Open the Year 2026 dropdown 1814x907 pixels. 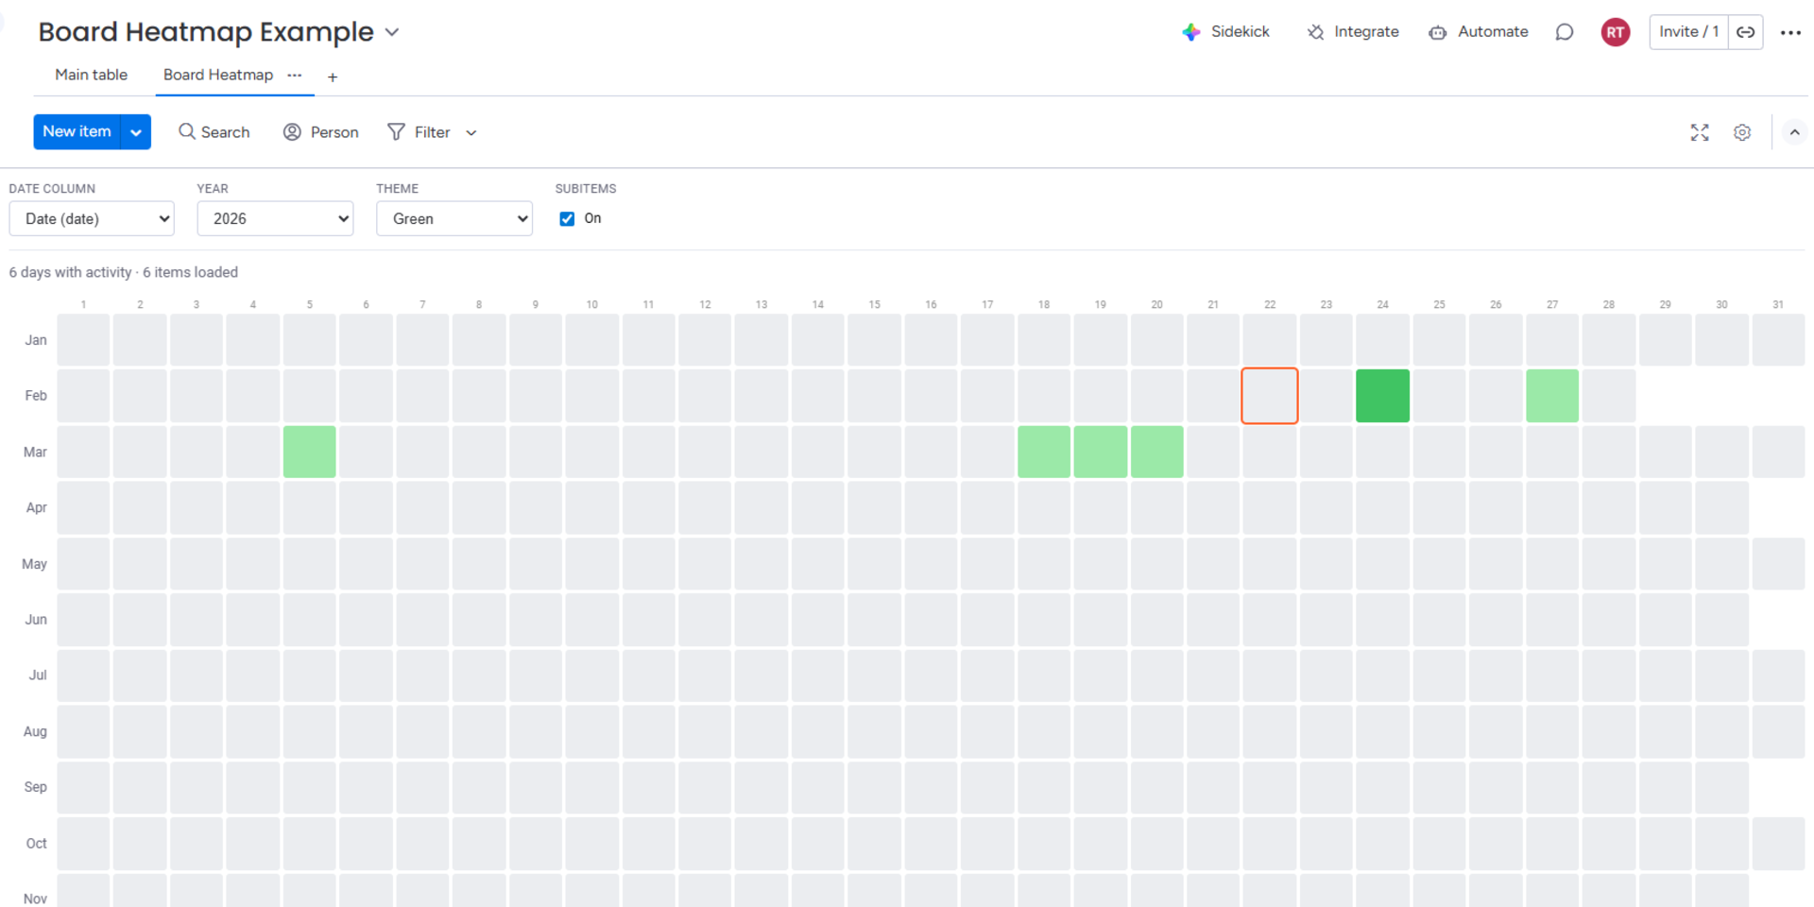275,219
